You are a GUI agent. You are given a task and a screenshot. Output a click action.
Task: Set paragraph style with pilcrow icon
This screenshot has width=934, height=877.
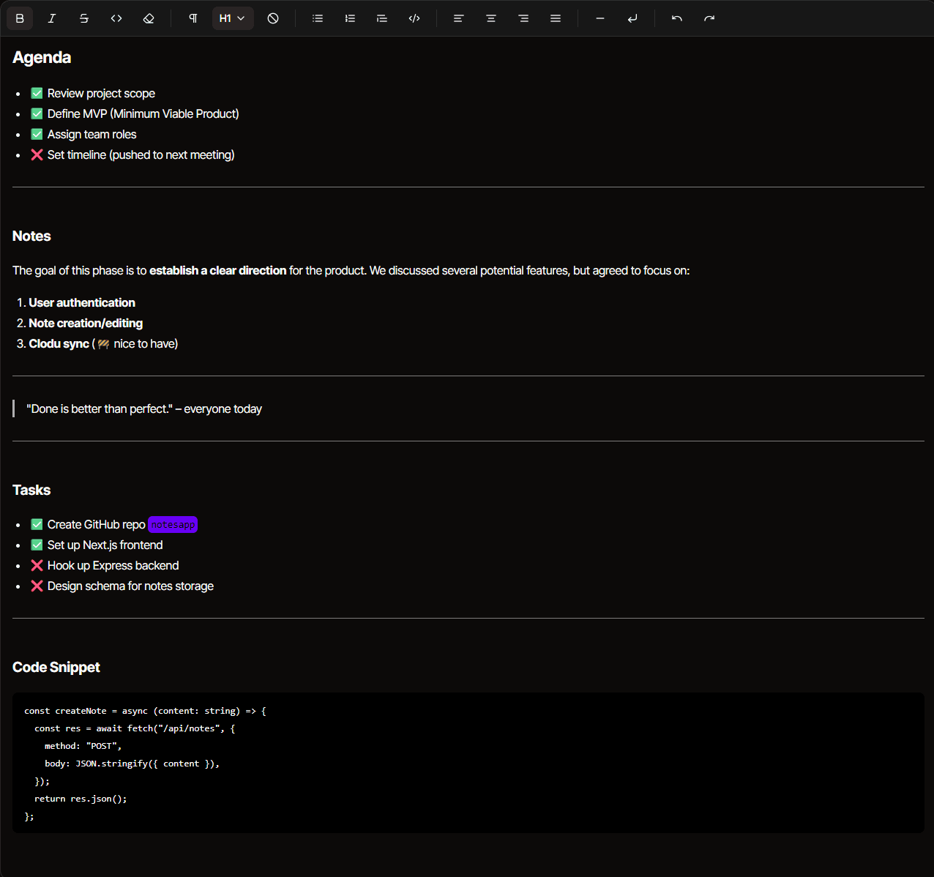click(193, 18)
